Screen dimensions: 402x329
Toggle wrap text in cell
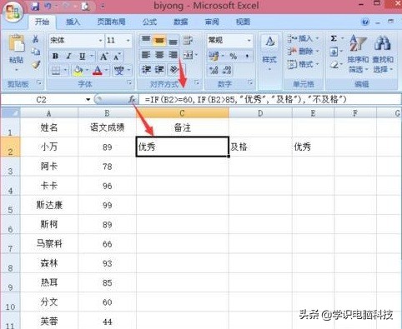(188, 40)
